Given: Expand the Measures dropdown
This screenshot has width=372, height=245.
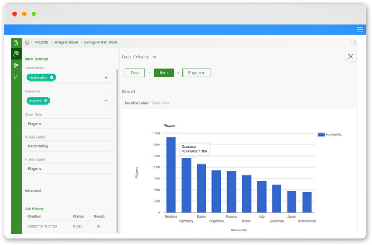Looking at the screenshot, I should (106, 101).
